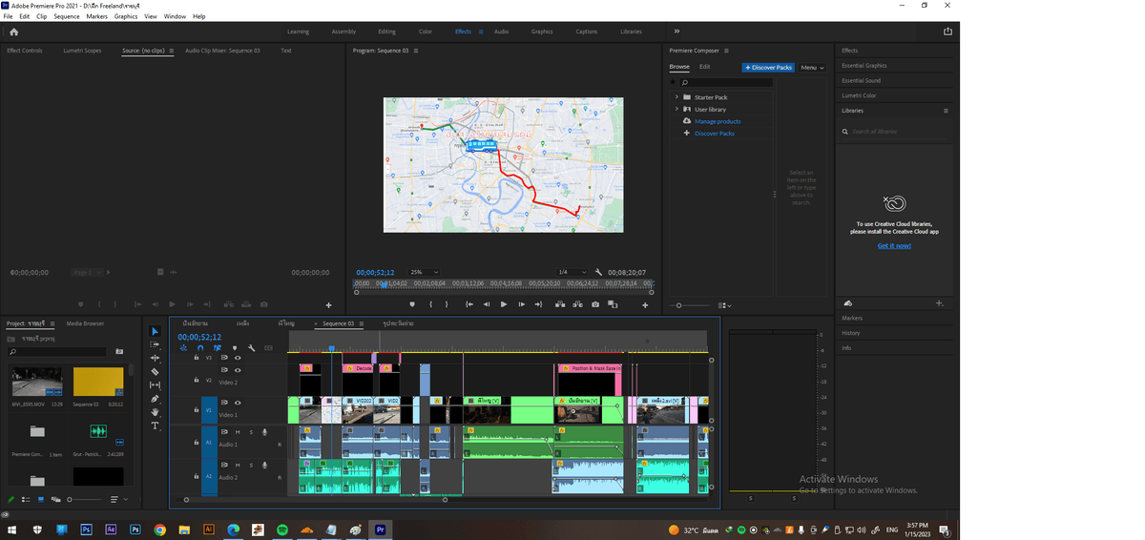Play the Program monitor sequence
This screenshot has height=540, width=1145.
[504, 304]
